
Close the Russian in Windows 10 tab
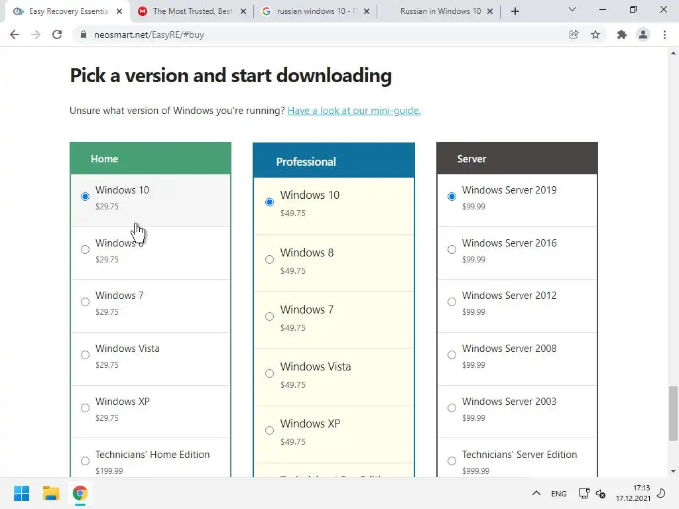[x=490, y=11]
